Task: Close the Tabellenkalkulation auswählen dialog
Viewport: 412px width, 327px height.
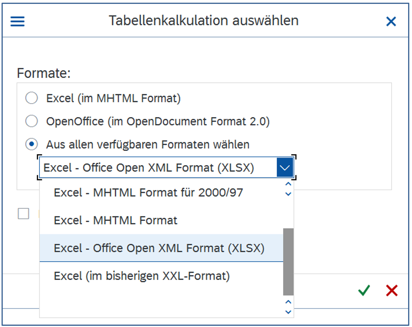Action: click(391, 21)
